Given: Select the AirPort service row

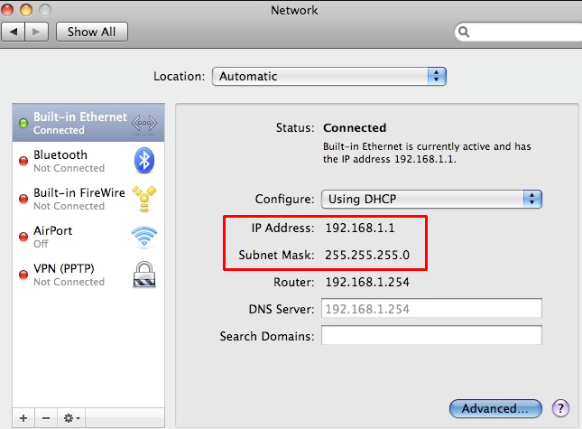Looking at the screenshot, I should point(88,237).
